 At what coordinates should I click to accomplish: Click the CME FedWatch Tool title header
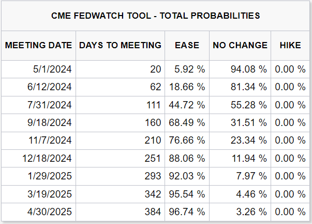click(x=156, y=16)
